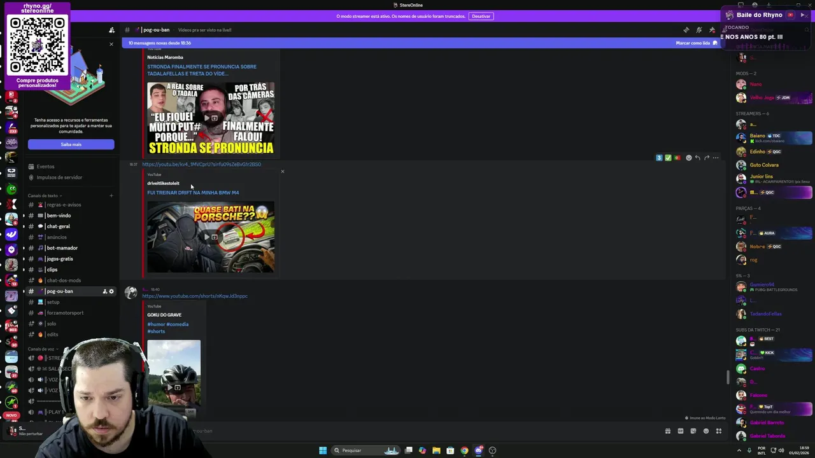This screenshot has width=815, height=458.
Task: Open Microsoft Store from taskbar
Action: coord(450,450)
